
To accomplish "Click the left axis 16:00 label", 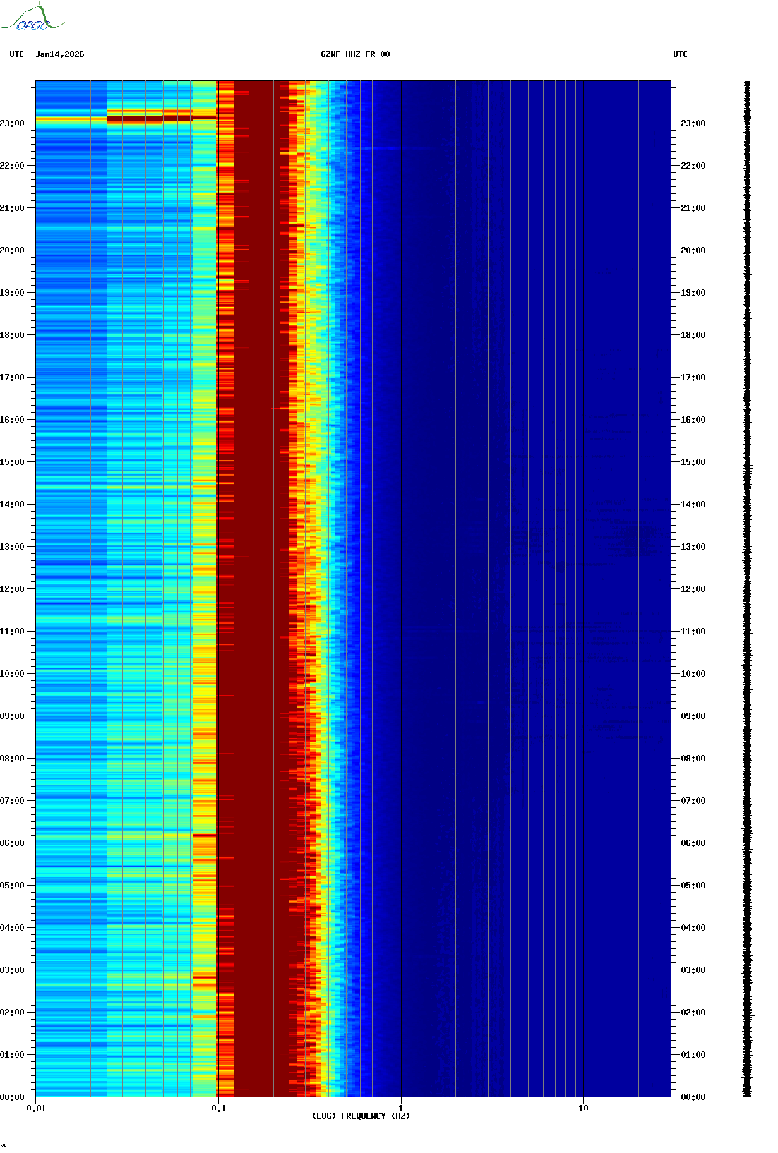I will pyautogui.click(x=12, y=420).
